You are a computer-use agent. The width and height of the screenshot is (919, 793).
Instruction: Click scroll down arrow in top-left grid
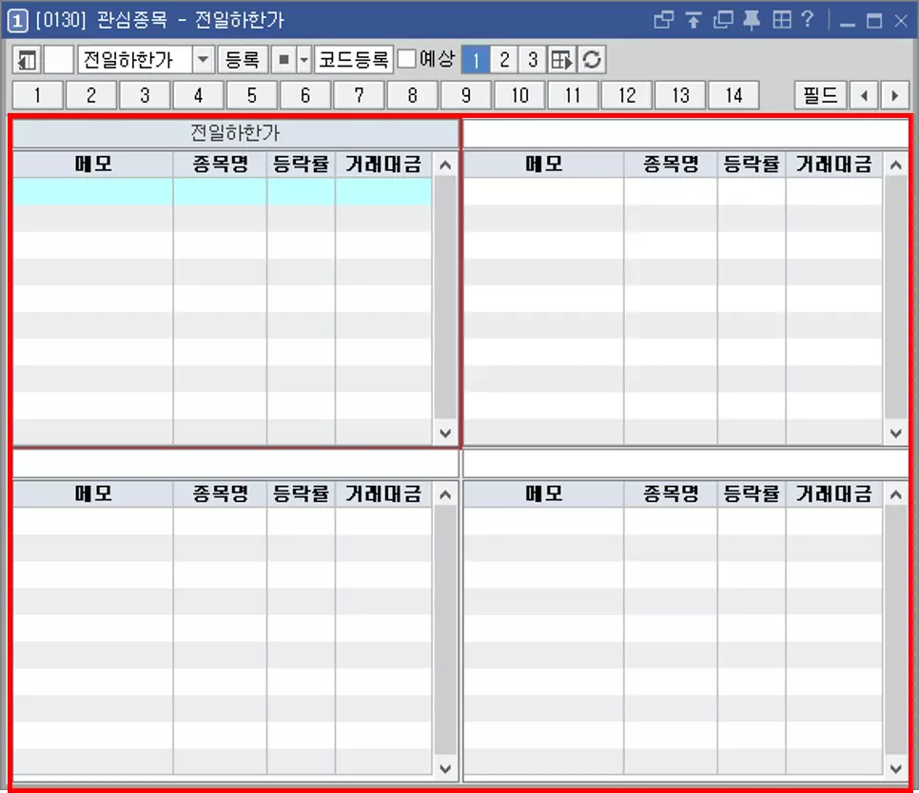click(445, 434)
